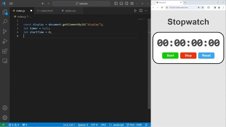Click the 00:00:00:00 stopwatch display
This screenshot has width=226, height=127.
188,43
